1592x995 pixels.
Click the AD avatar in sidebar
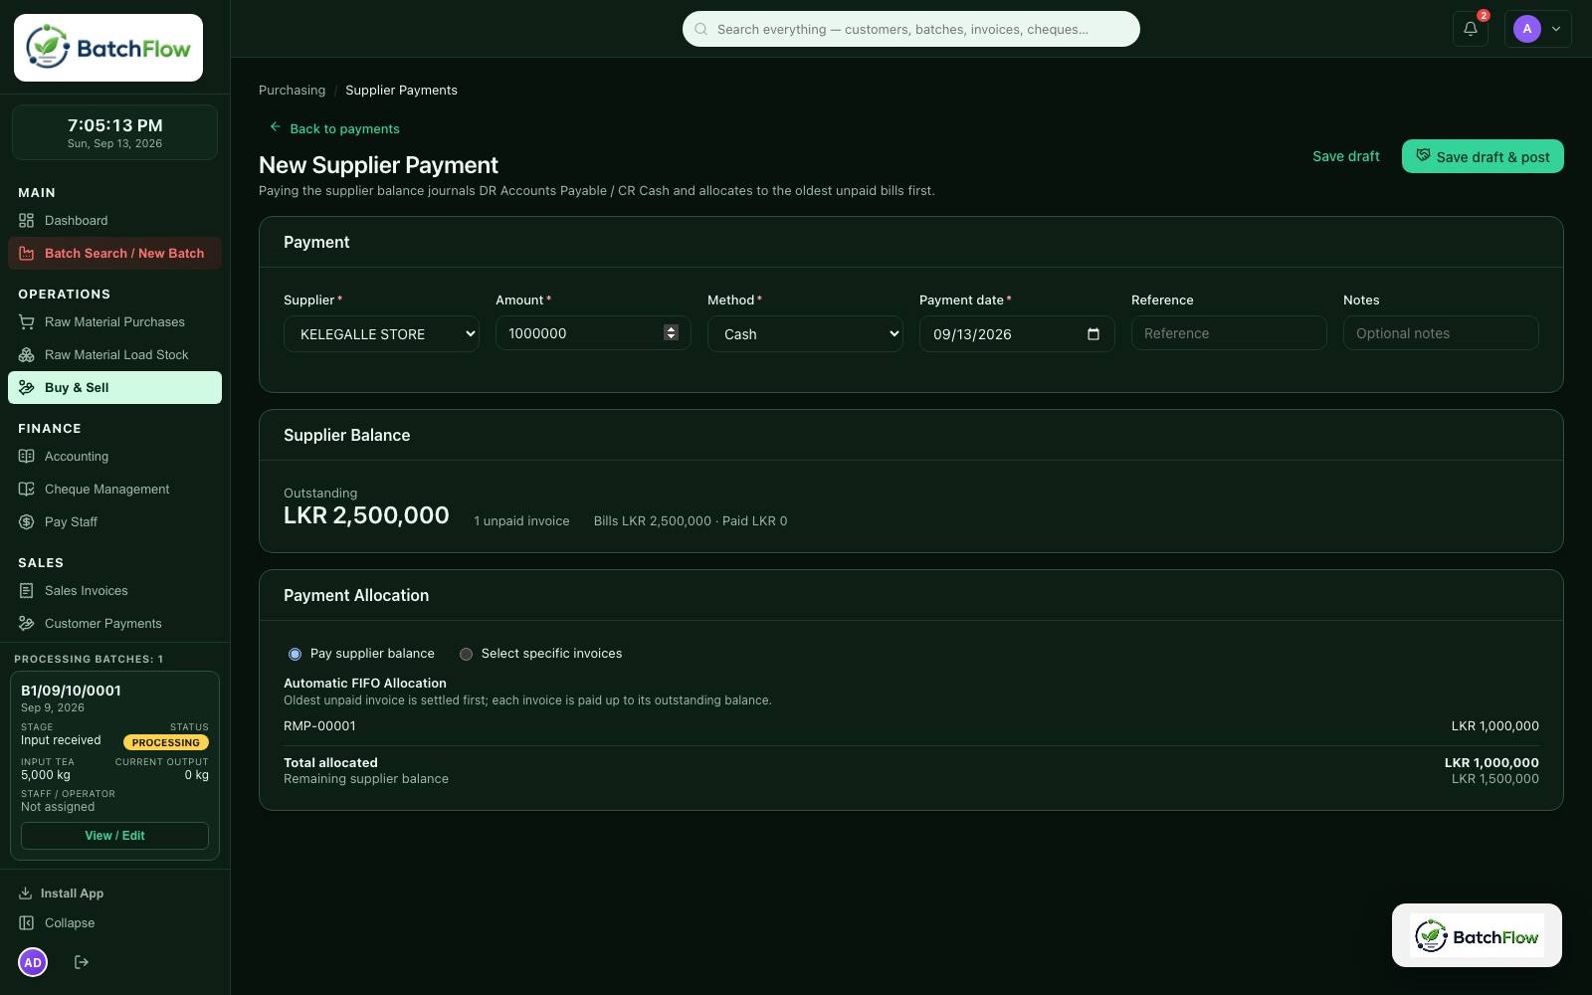pyautogui.click(x=33, y=962)
